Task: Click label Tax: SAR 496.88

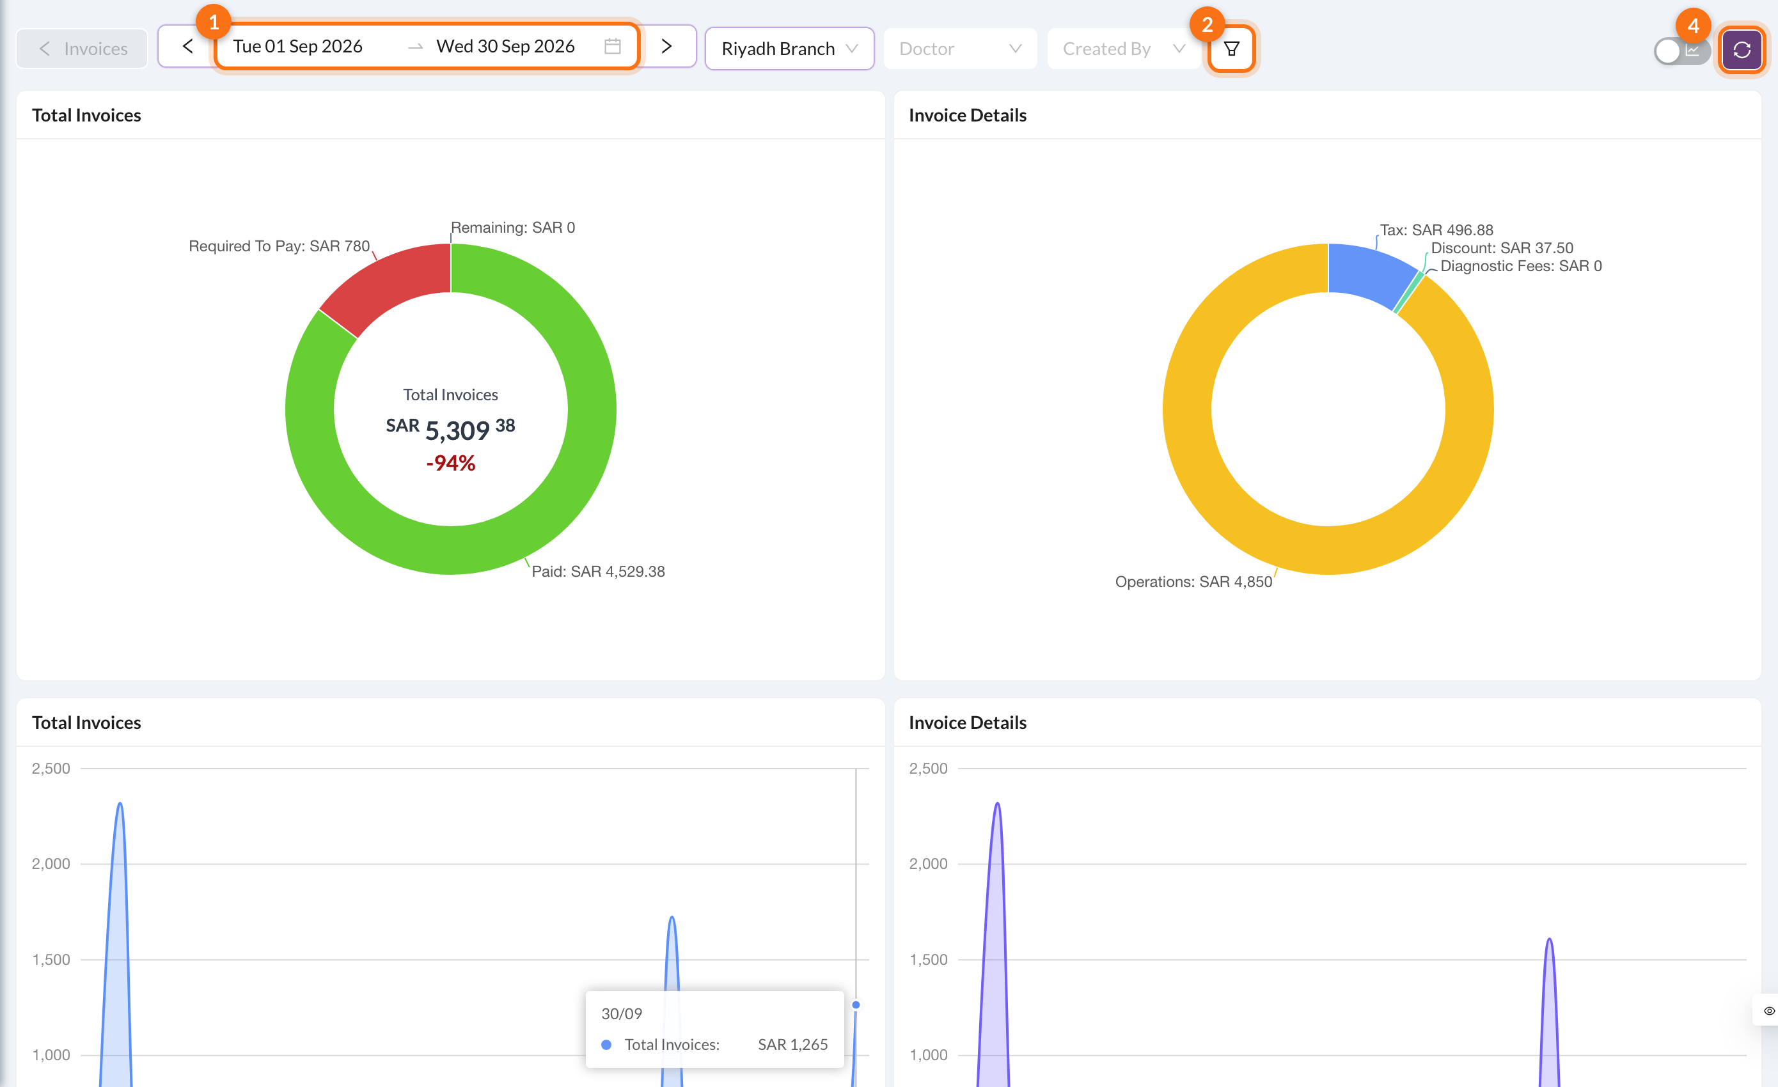Action: click(1436, 230)
